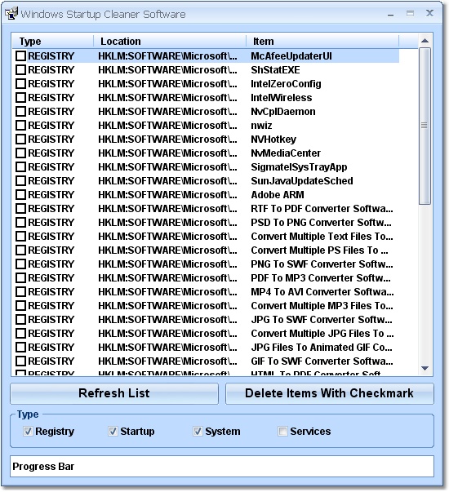This screenshot has width=449, height=492.
Task: Disable the Registry type filter
Action: (x=28, y=431)
